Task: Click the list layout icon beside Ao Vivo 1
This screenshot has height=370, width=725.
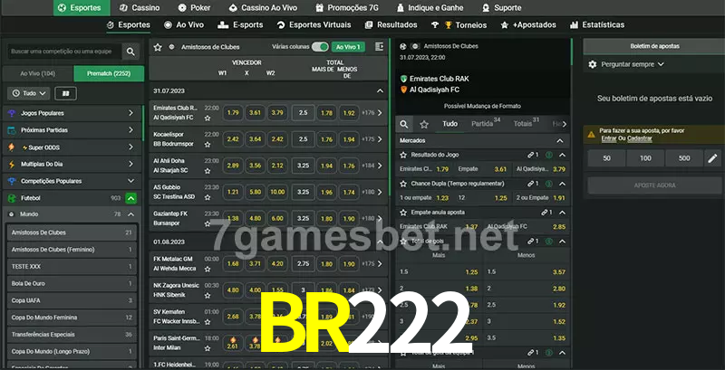Action: [379, 47]
